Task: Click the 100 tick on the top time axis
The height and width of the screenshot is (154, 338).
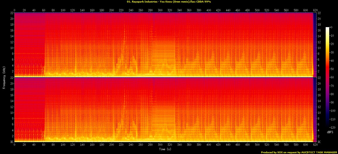Action: [x=63, y=10]
